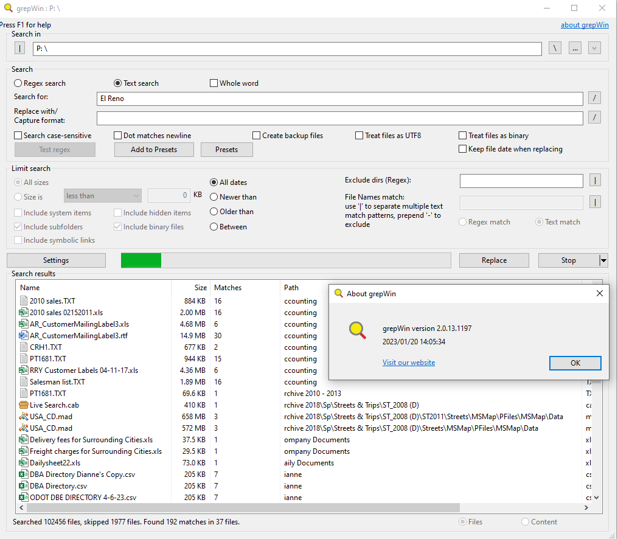Click the green search progress bar
618x539 pixels.
[141, 260]
